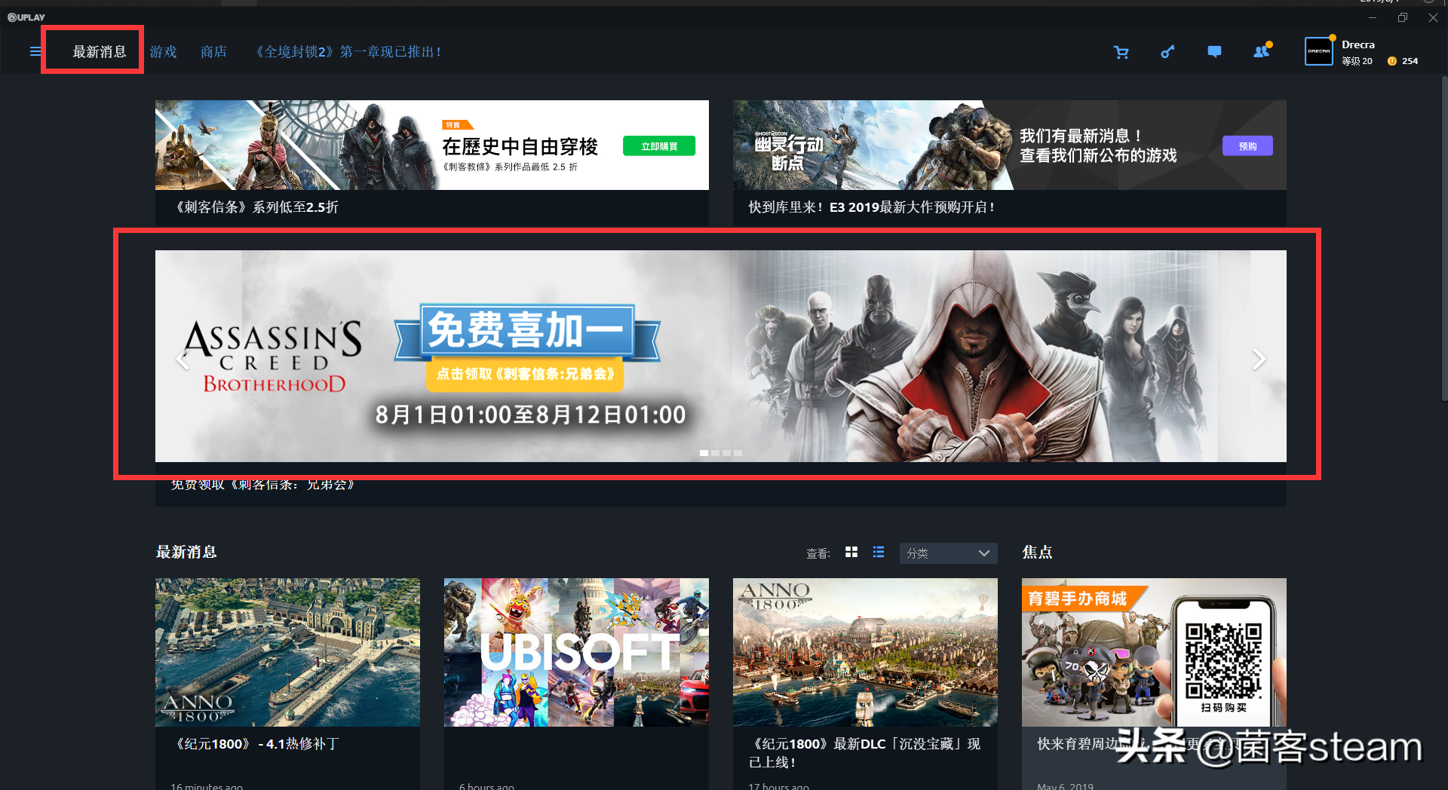Click the Ghost Recon Breakpoint banner image
1448x790 pixels.
click(1010, 145)
